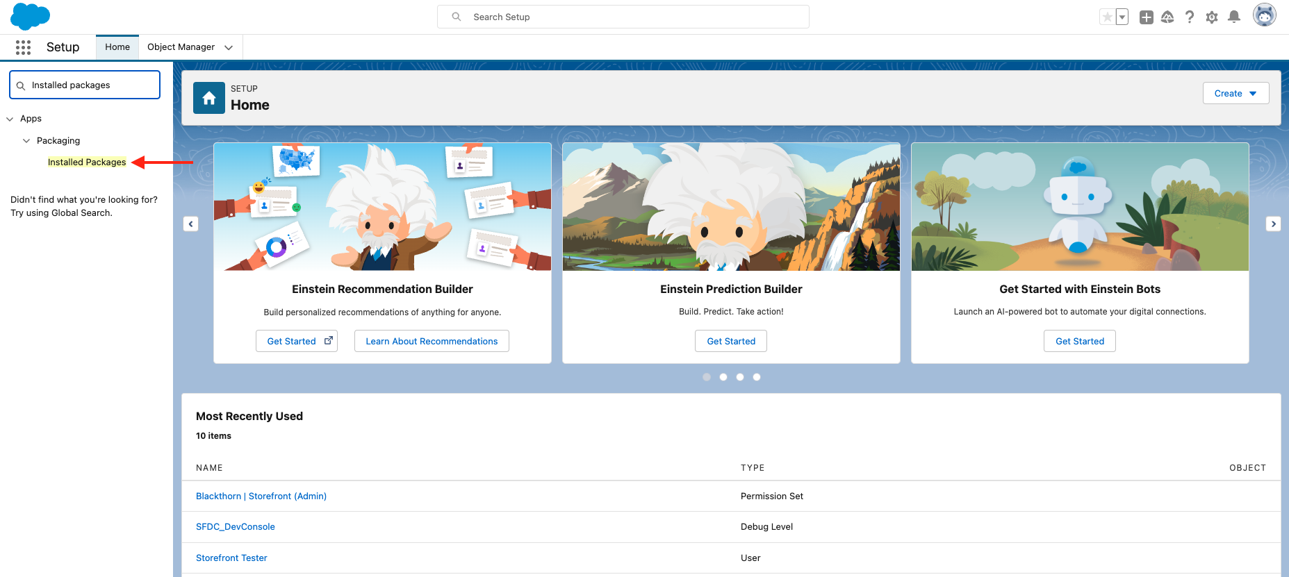Click Get Started for Einstein Bots
Image resolution: width=1289 pixels, height=577 pixels.
coord(1080,341)
